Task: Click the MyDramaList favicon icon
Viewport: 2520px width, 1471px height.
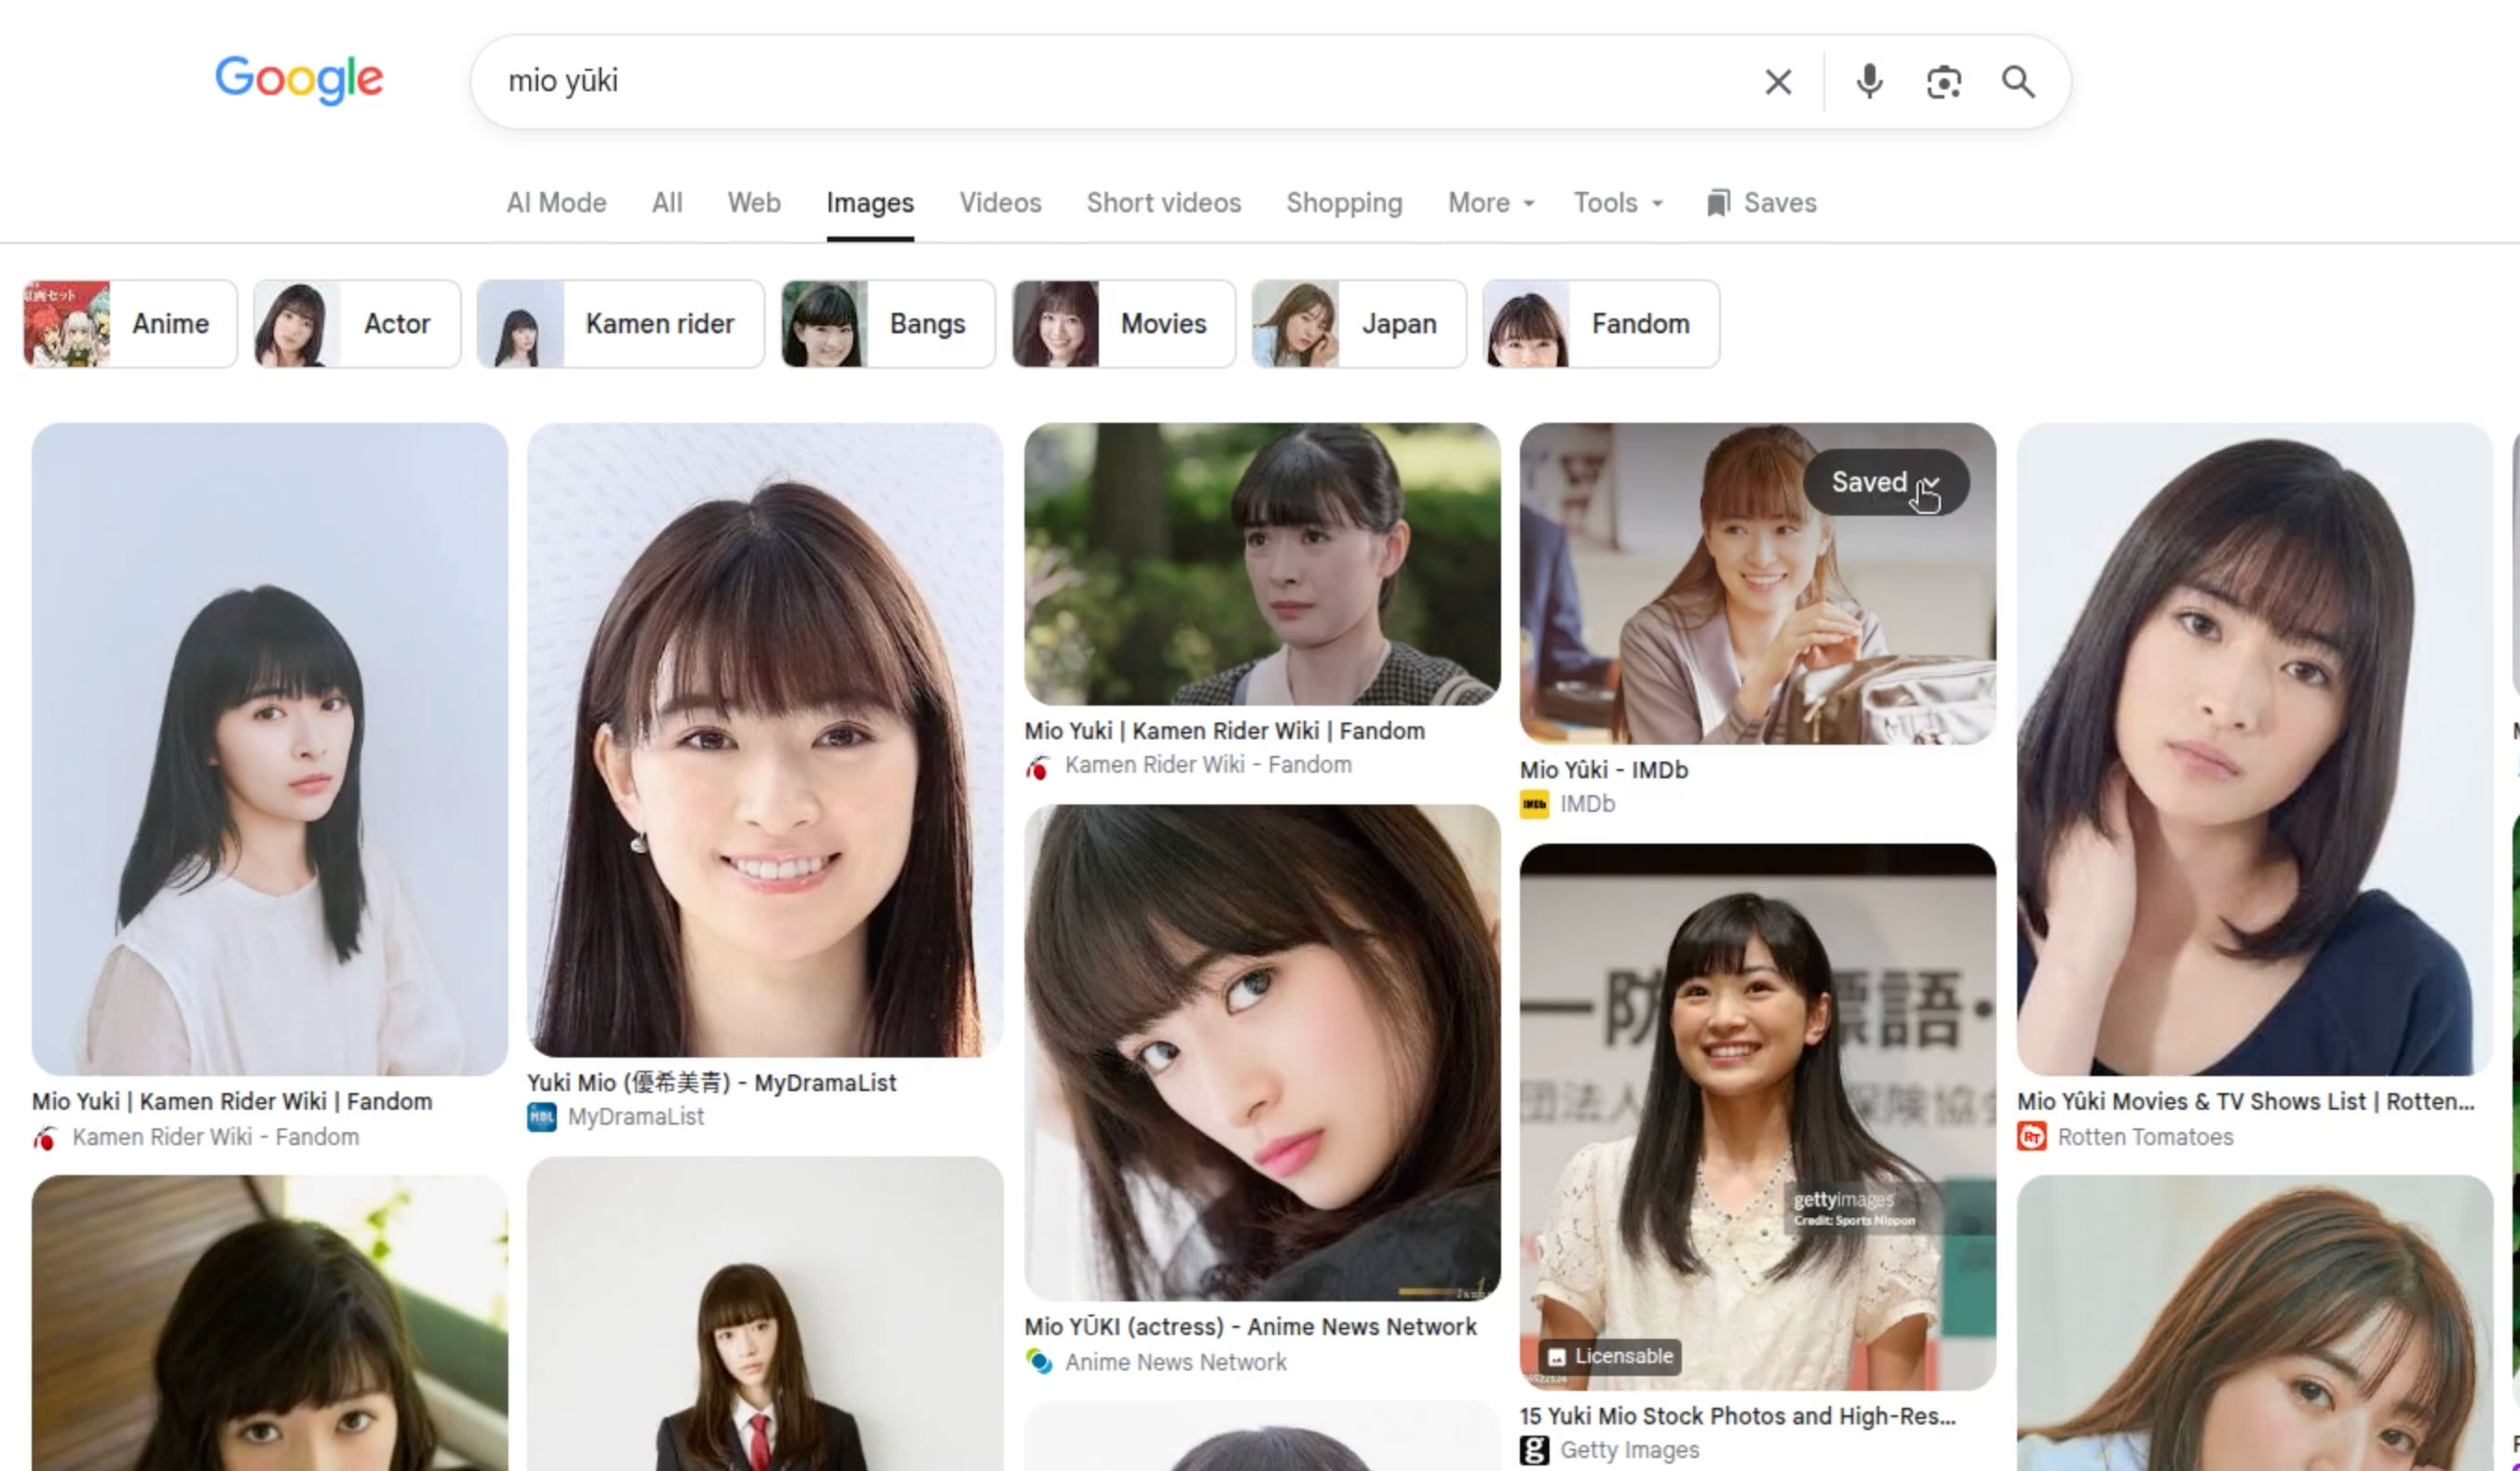Action: [541, 1117]
